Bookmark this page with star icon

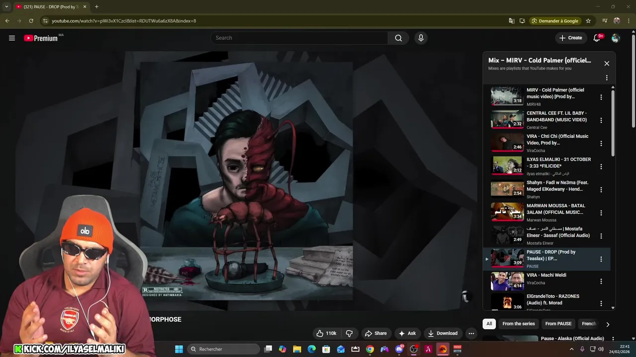(588, 21)
